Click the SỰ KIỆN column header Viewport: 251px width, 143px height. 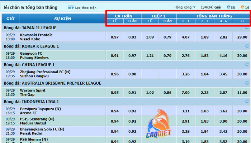coord(62,19)
